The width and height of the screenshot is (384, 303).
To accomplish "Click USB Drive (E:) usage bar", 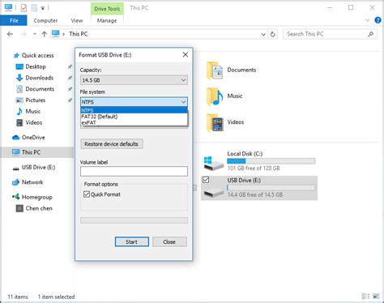I will pyautogui.click(x=271, y=188).
